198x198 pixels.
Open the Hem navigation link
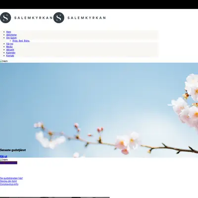pyautogui.click(x=8, y=32)
